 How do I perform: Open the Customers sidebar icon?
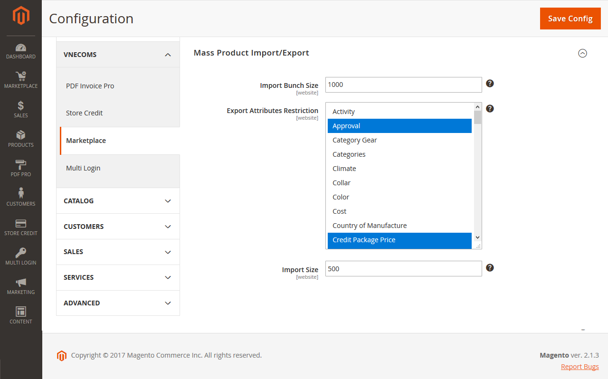pos(20,197)
